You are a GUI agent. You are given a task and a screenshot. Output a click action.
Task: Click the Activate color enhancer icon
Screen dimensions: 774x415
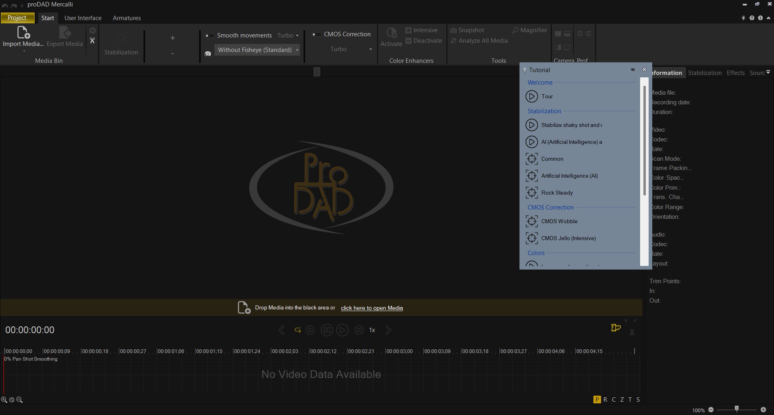(391, 33)
